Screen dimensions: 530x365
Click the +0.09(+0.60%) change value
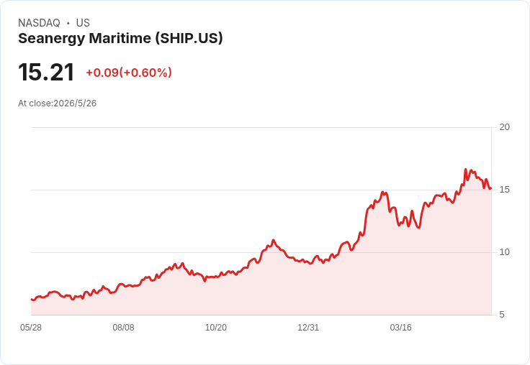[129, 73]
